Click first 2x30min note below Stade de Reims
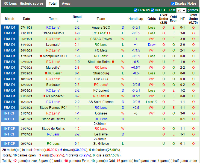The height and width of the screenshot is (163, 200). tap(100, 124)
